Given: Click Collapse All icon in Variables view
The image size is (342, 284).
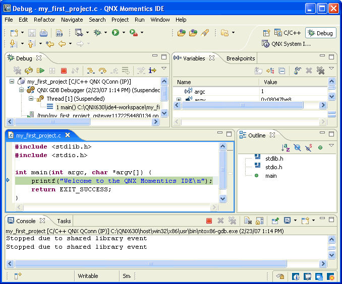Looking at the screenshot, I should [282, 71].
